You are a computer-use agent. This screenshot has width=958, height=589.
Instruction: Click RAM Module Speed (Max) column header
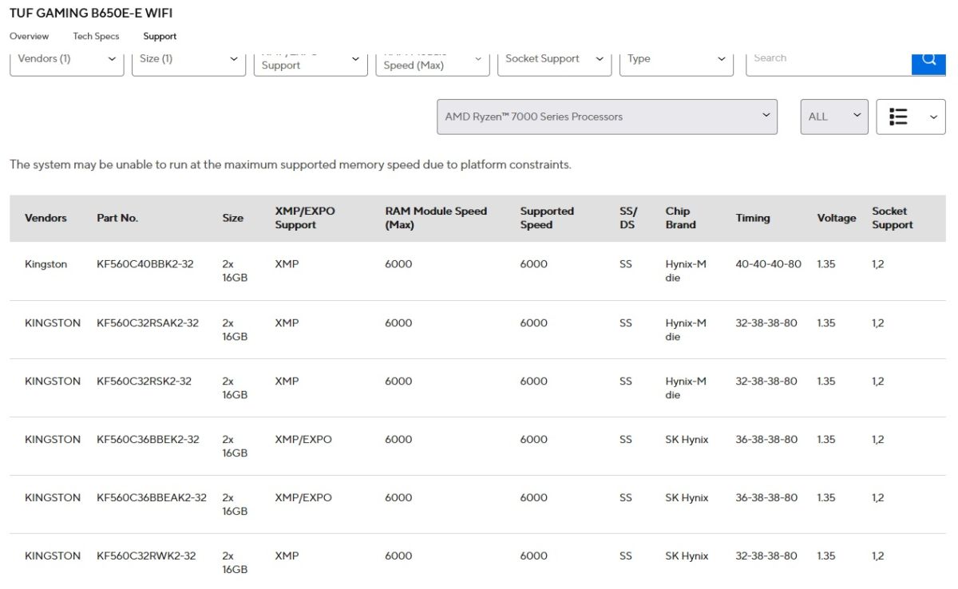click(x=436, y=218)
